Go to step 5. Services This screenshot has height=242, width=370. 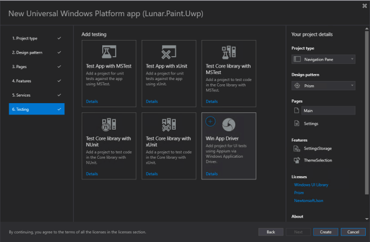pyautogui.click(x=37, y=95)
